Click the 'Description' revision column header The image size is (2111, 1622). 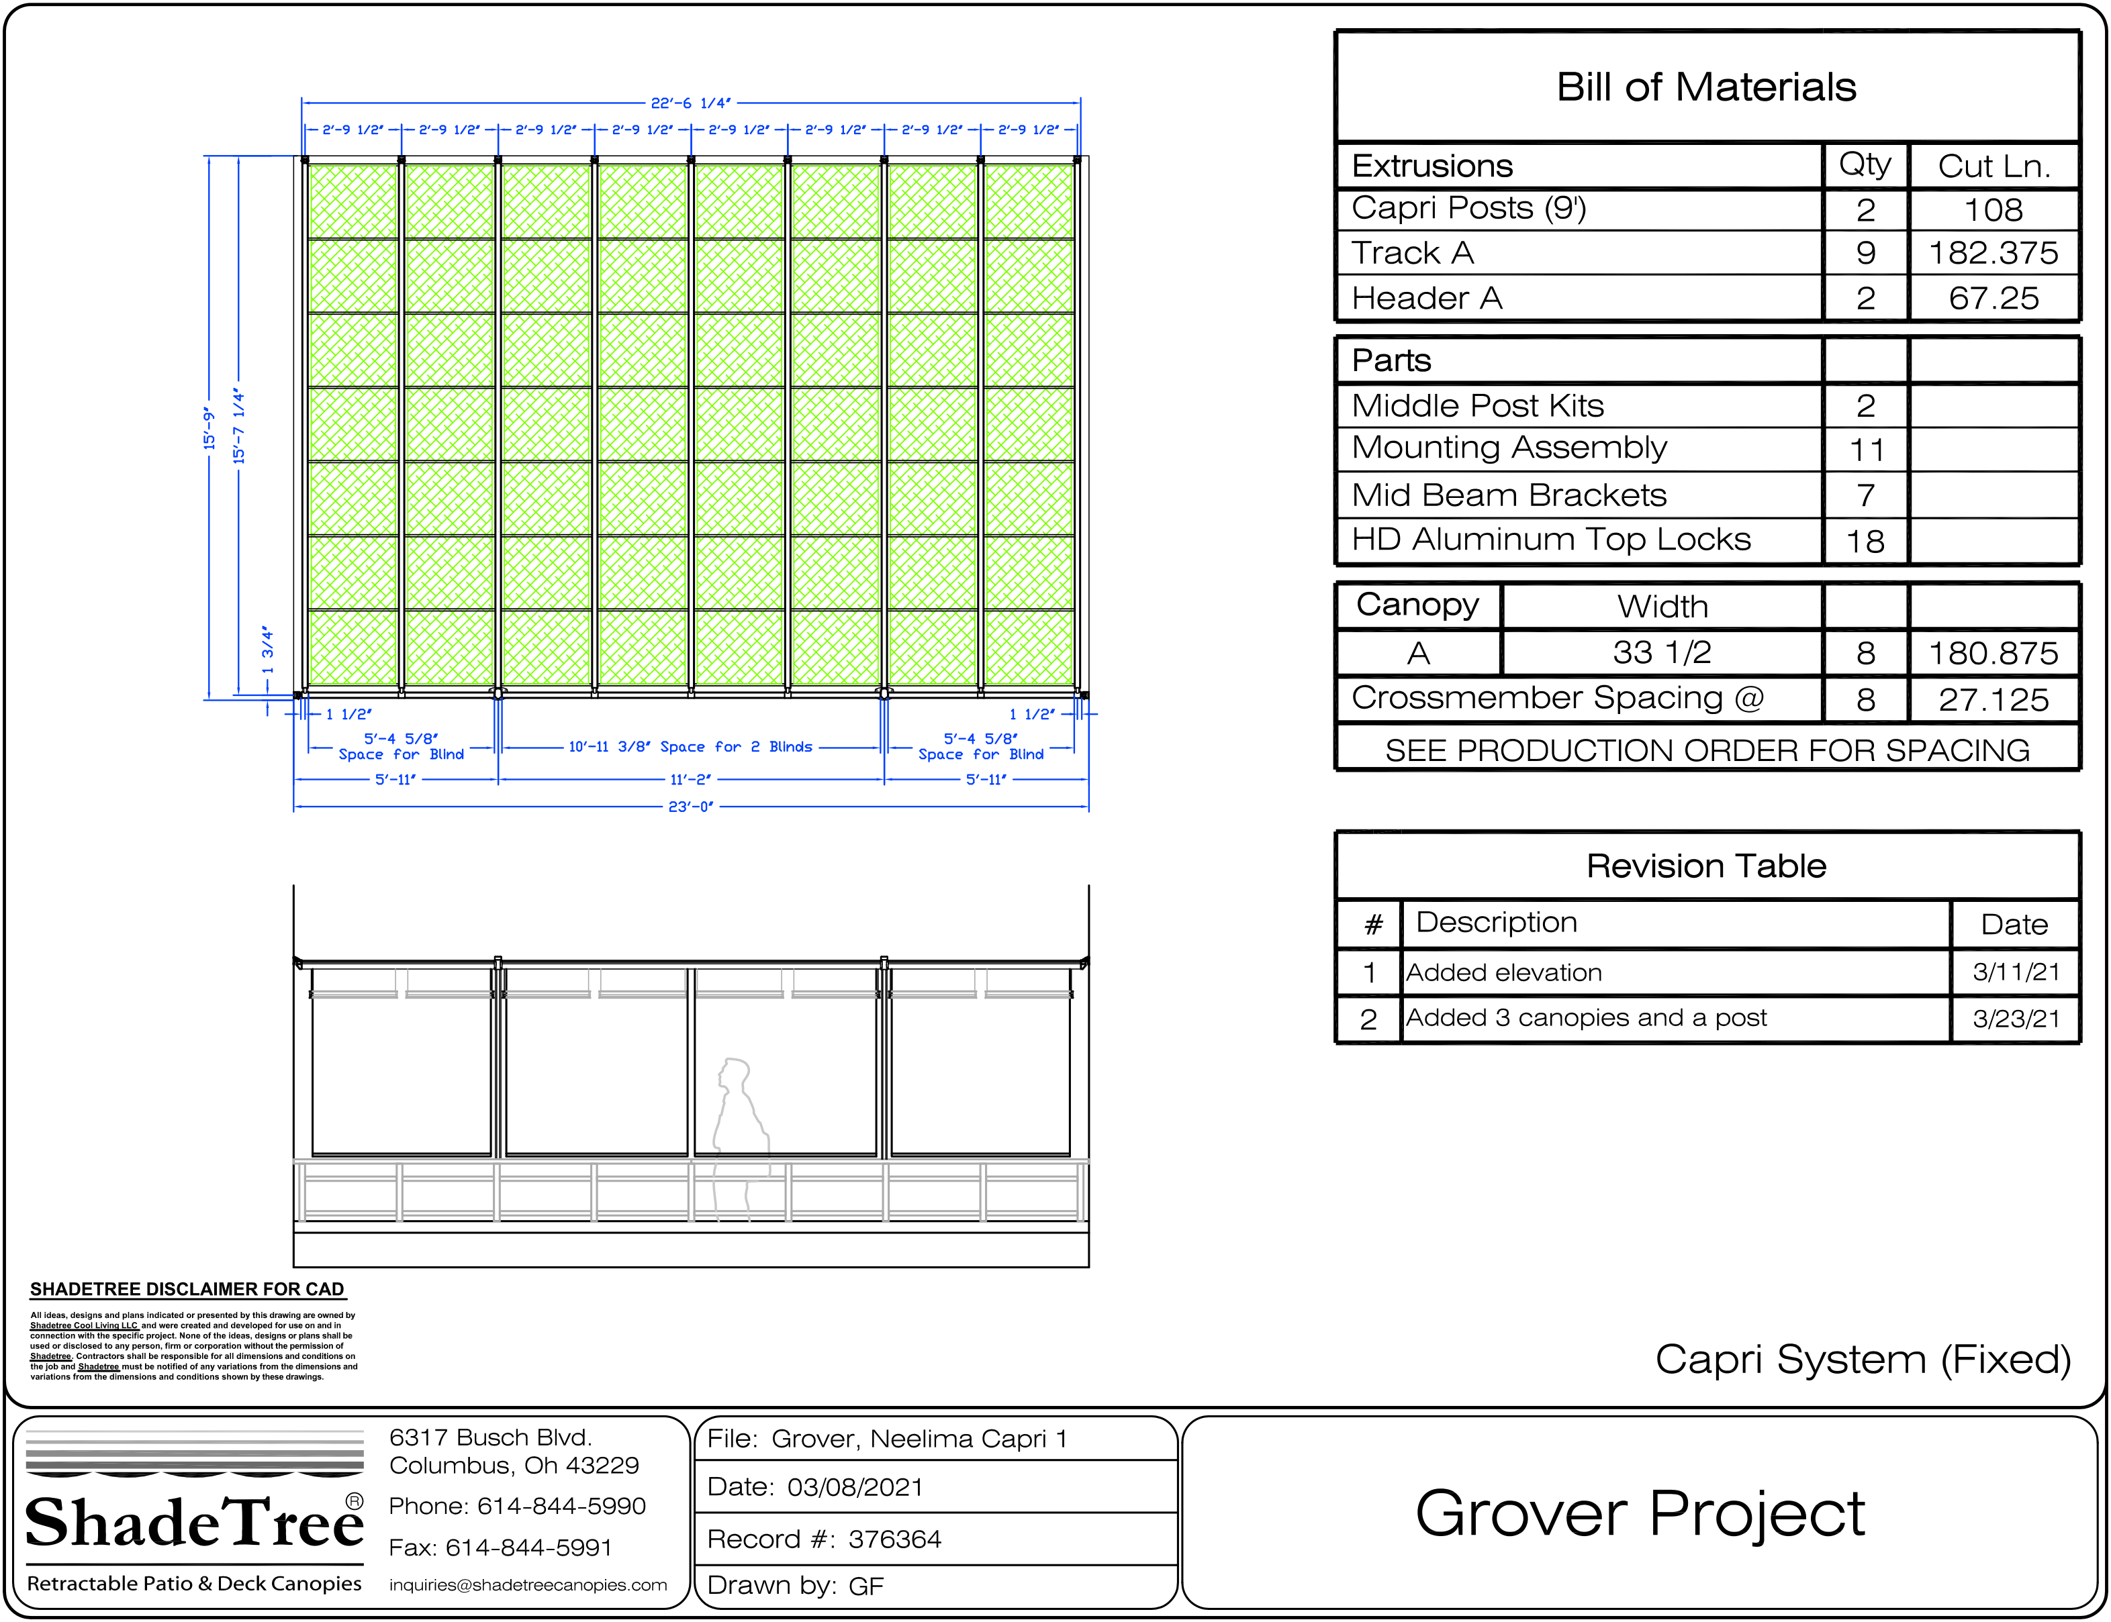click(1495, 922)
